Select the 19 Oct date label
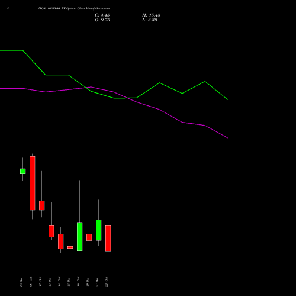The image size is (296, 296). click(88, 282)
